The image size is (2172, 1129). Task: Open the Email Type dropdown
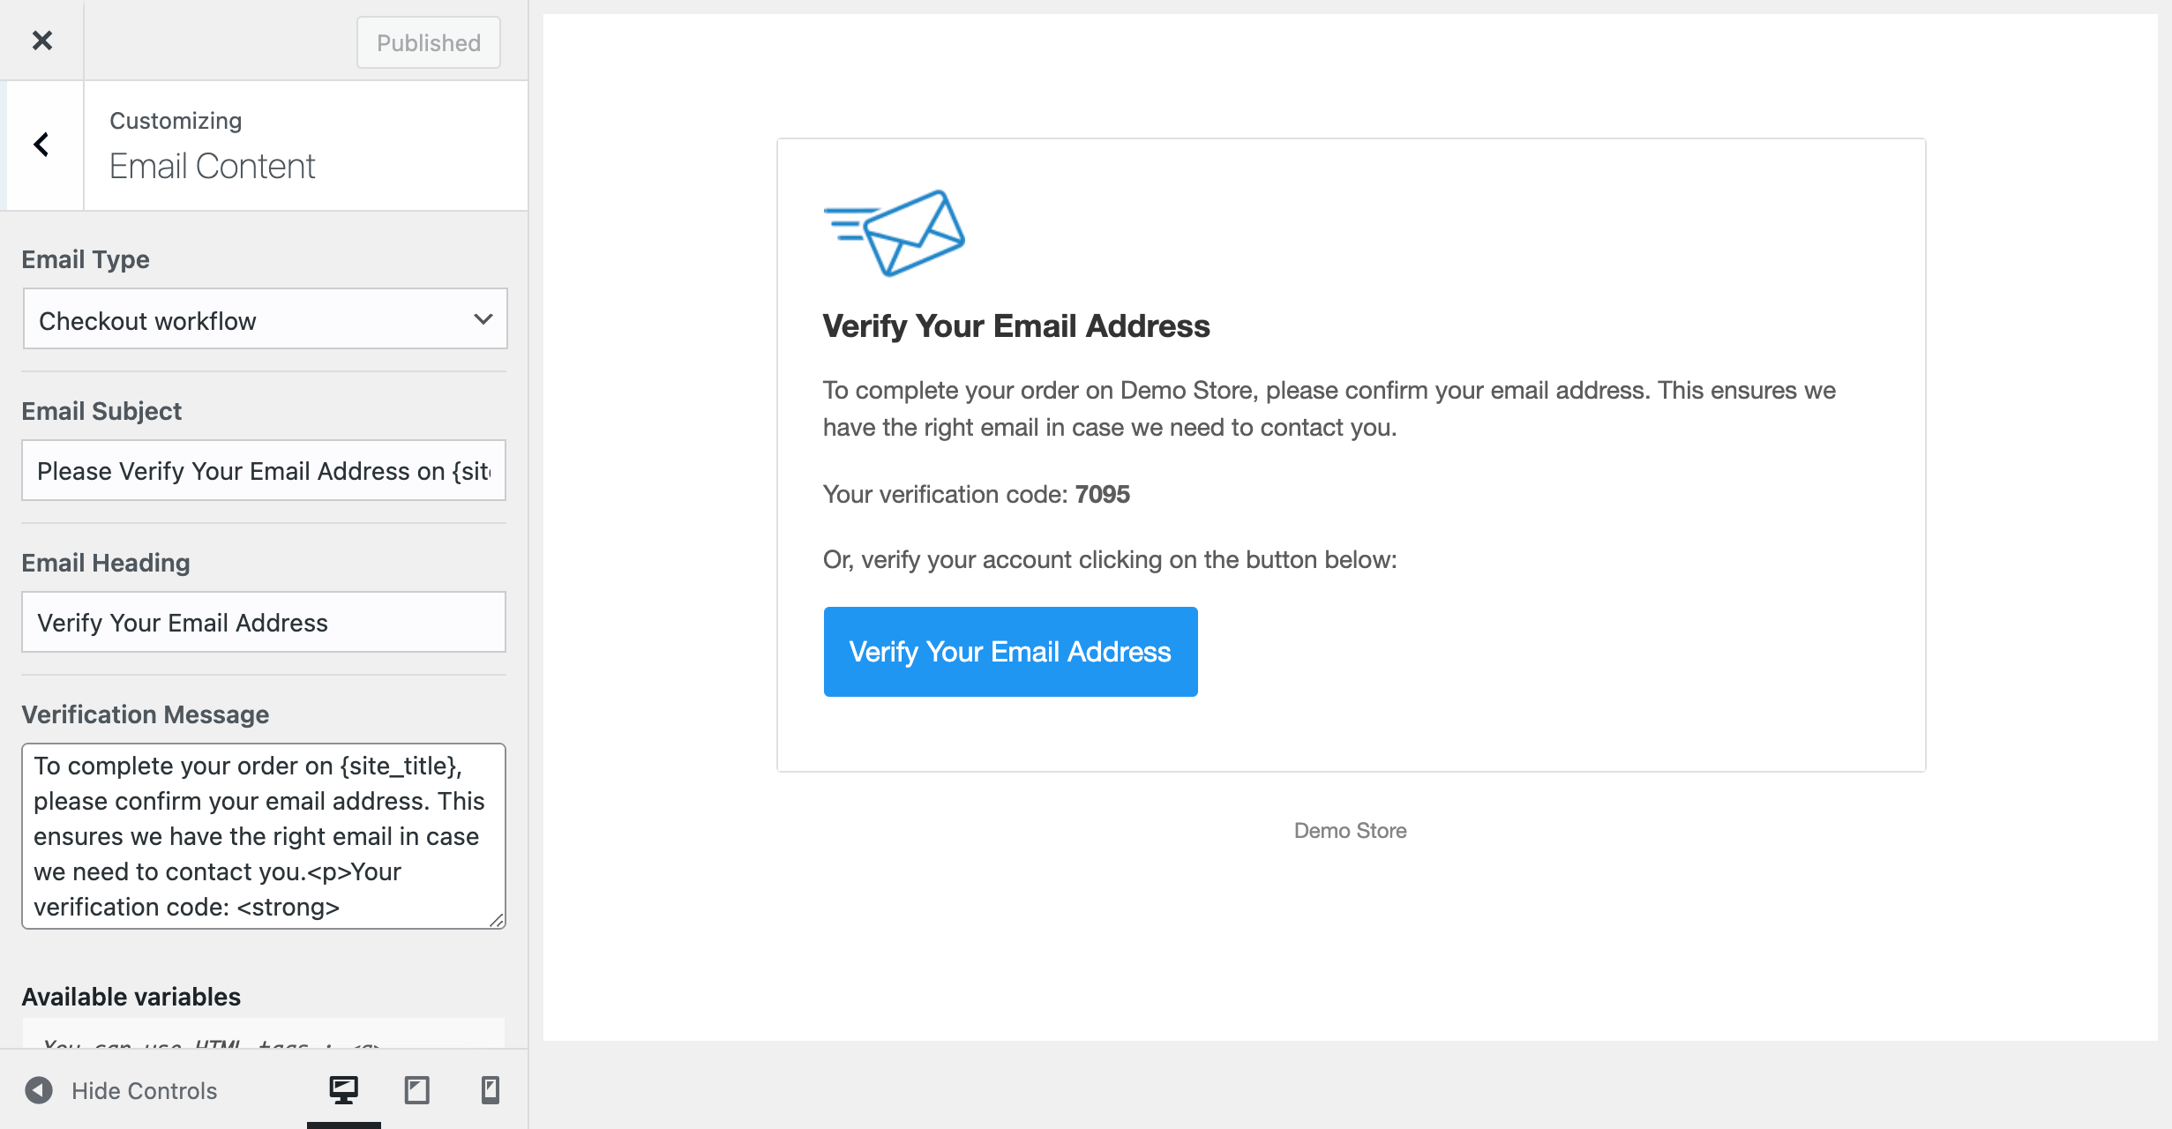click(264, 318)
